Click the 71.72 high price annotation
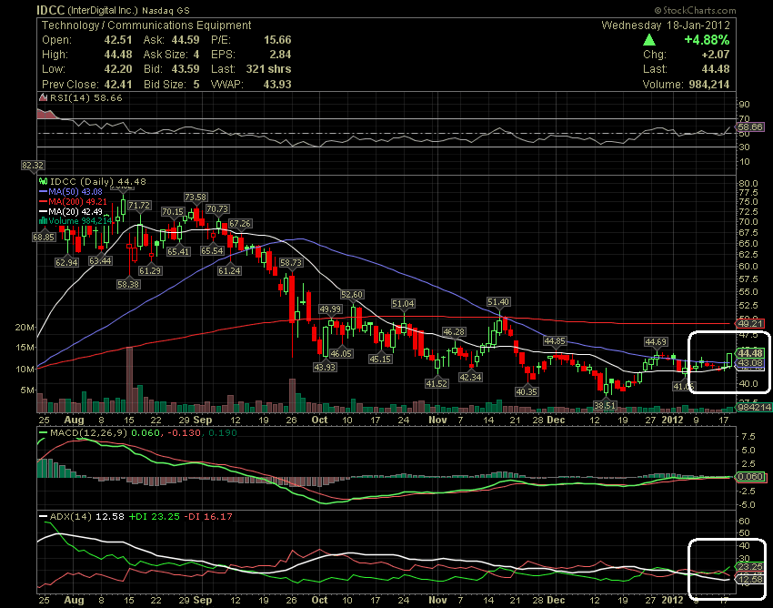The width and height of the screenshot is (773, 608). (x=139, y=205)
